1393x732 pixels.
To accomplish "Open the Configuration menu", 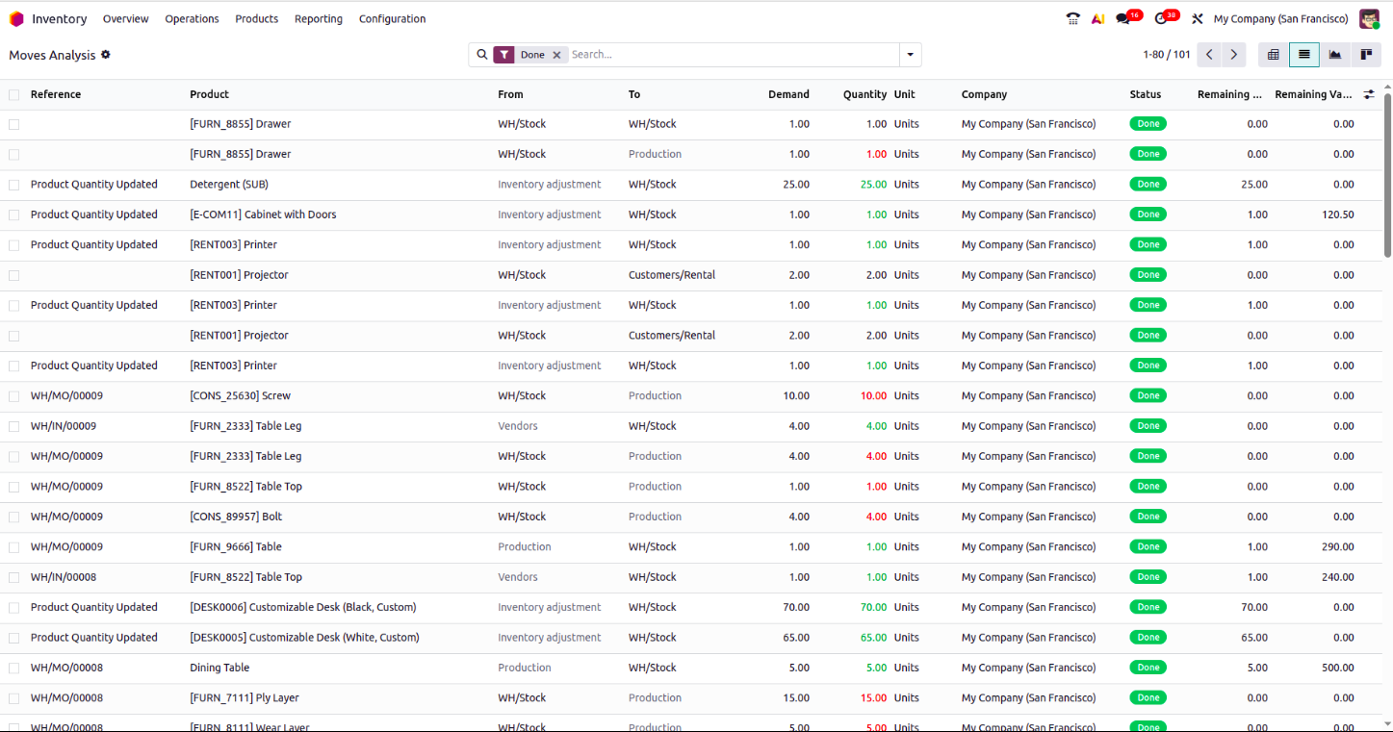I will tap(392, 19).
